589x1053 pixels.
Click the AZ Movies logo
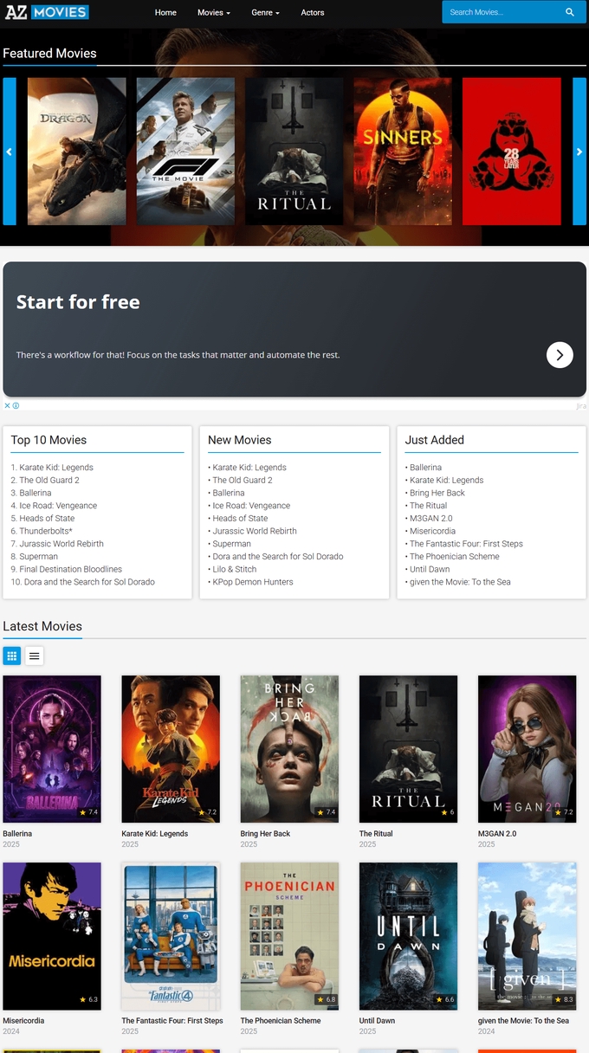(47, 12)
